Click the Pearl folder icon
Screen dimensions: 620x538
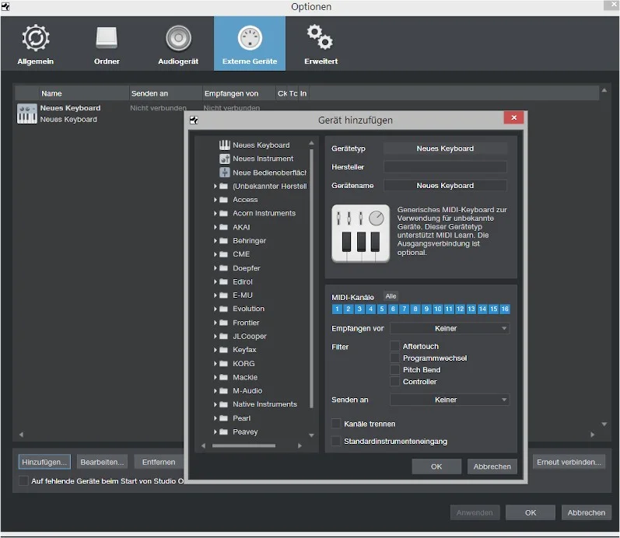coord(223,417)
